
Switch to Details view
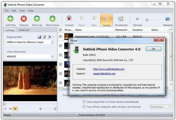coord(107,20)
